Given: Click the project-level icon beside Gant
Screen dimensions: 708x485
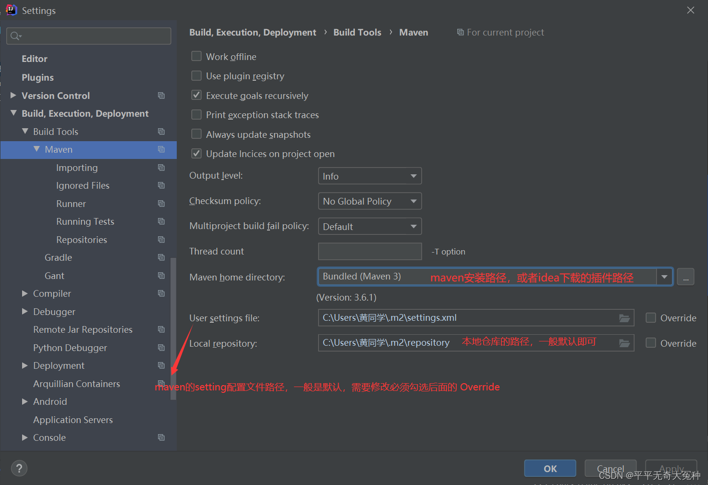Looking at the screenshot, I should 161,276.
